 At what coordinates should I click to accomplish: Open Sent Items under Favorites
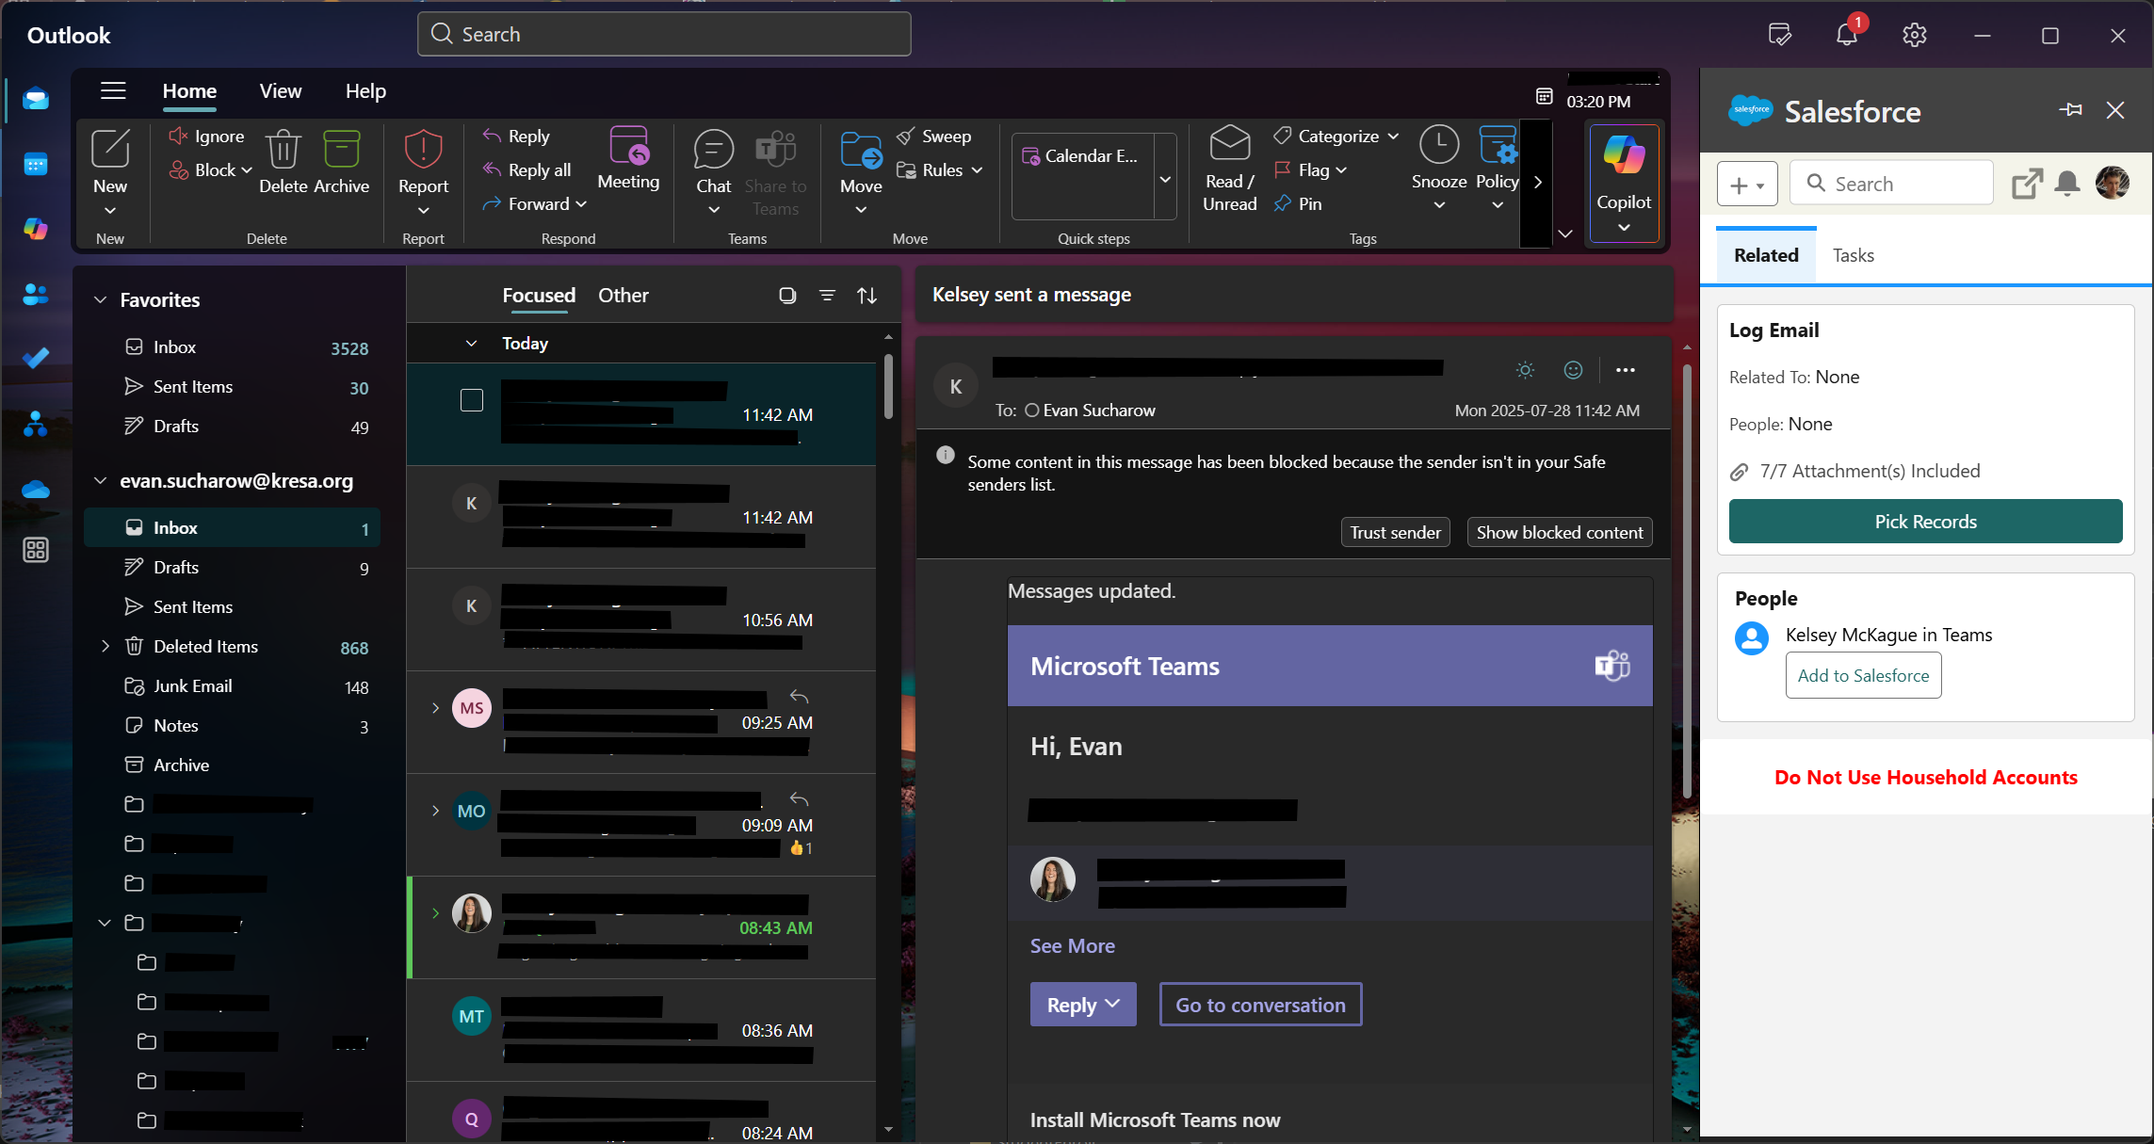[x=233, y=387]
